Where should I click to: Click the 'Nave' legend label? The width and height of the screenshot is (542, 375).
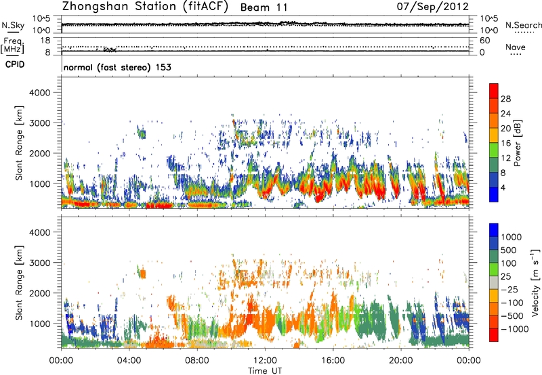click(516, 47)
